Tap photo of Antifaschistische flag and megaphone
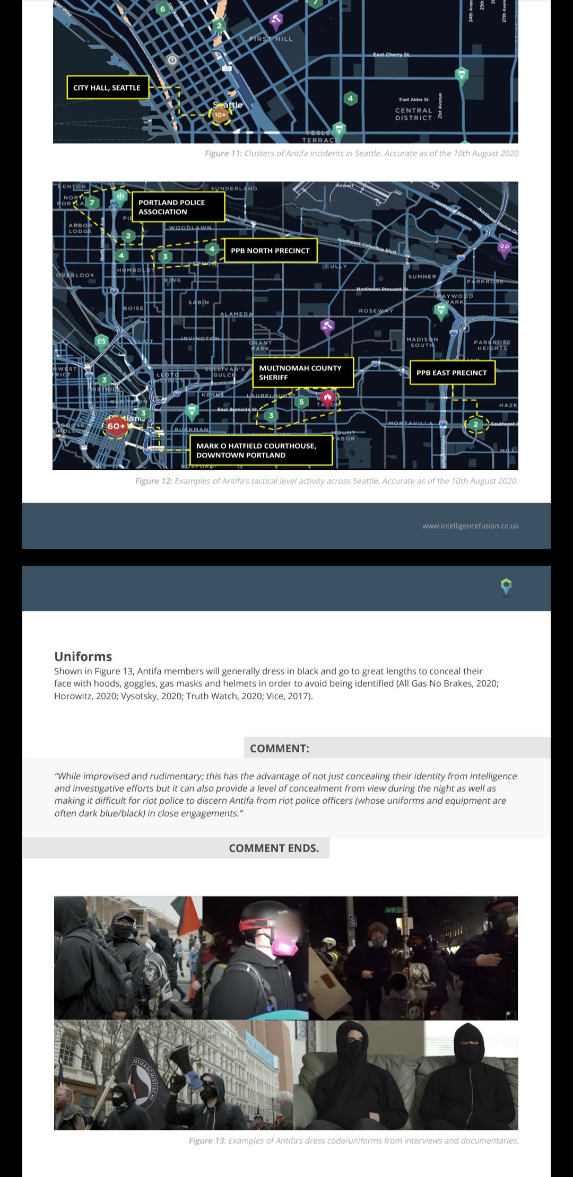Viewport: 573px width, 1177px height. [x=174, y=1075]
